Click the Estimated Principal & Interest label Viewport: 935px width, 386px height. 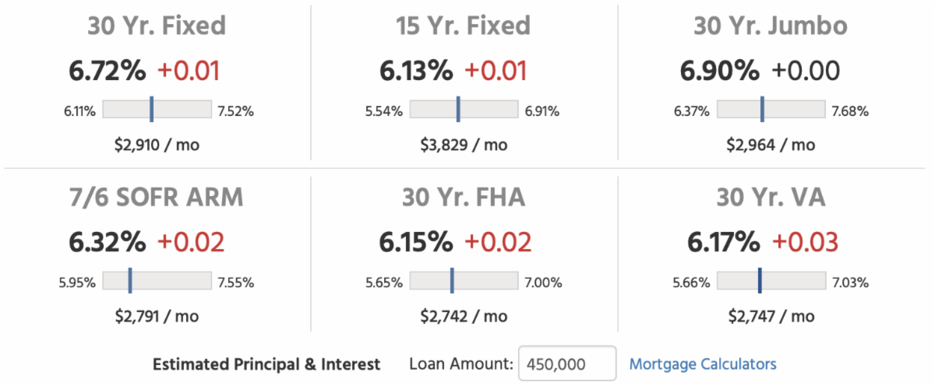pos(266,363)
